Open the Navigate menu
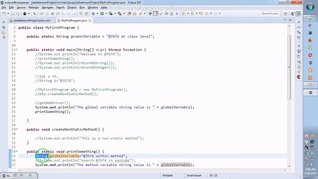 pyautogui.click(x=48, y=7)
